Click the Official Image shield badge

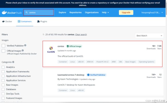pyautogui.click(x=74, y=46)
